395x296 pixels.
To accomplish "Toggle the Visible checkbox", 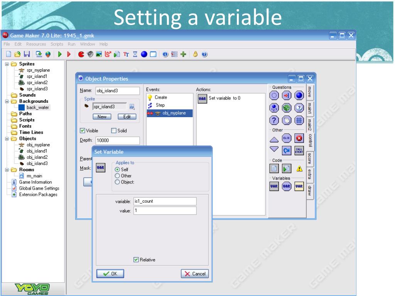I will [x=83, y=130].
